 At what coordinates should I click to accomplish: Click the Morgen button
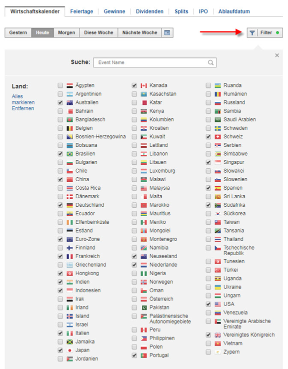click(66, 33)
